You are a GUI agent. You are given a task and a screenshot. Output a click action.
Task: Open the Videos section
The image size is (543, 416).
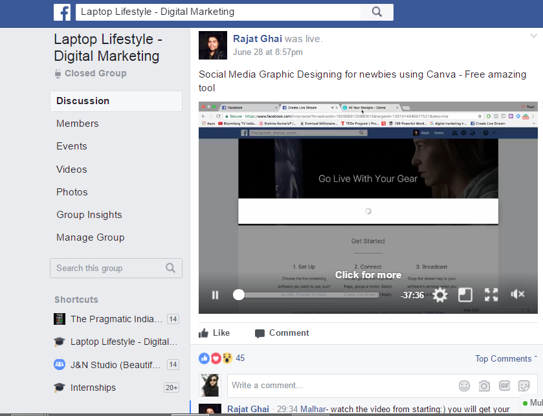[72, 170]
